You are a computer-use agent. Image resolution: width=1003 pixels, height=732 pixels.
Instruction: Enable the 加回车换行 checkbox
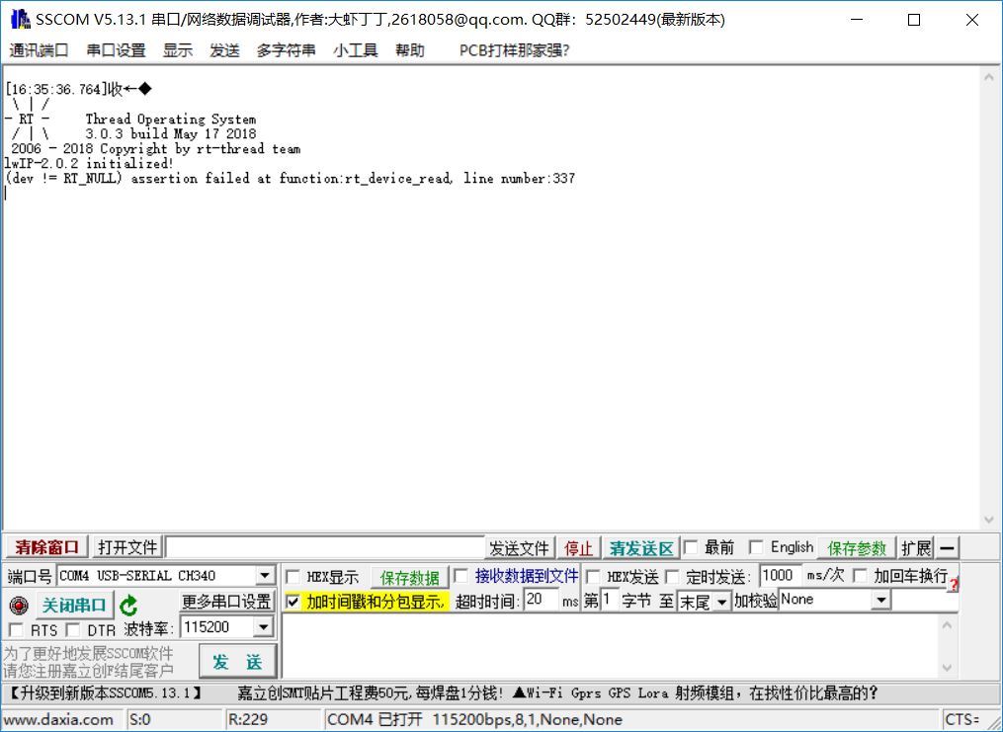pyautogui.click(x=860, y=577)
